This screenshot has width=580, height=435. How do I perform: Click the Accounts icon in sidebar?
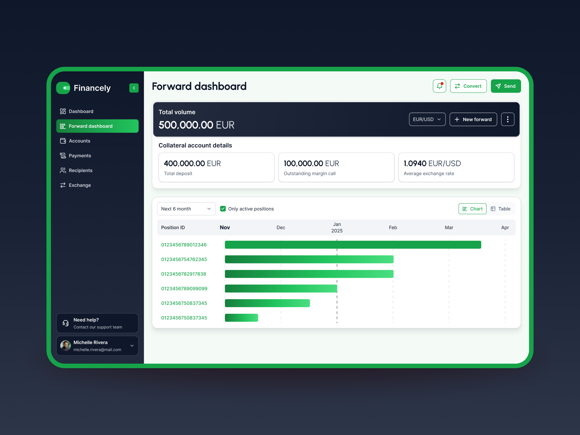(x=63, y=141)
